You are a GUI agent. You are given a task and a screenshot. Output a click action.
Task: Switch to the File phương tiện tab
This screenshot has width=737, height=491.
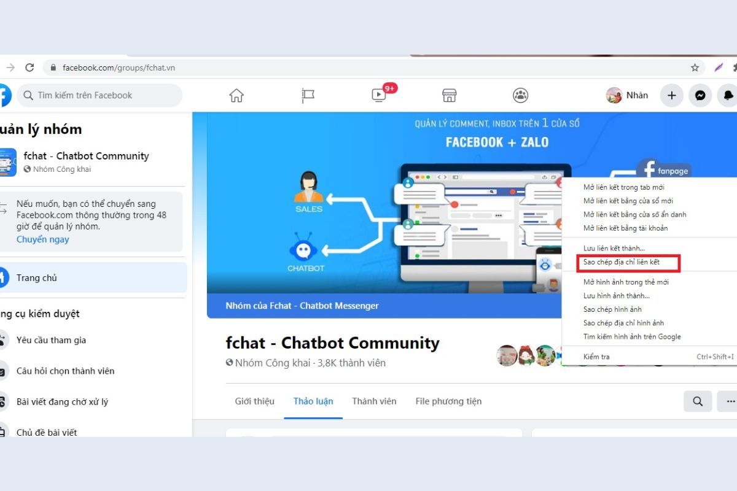pyautogui.click(x=448, y=401)
